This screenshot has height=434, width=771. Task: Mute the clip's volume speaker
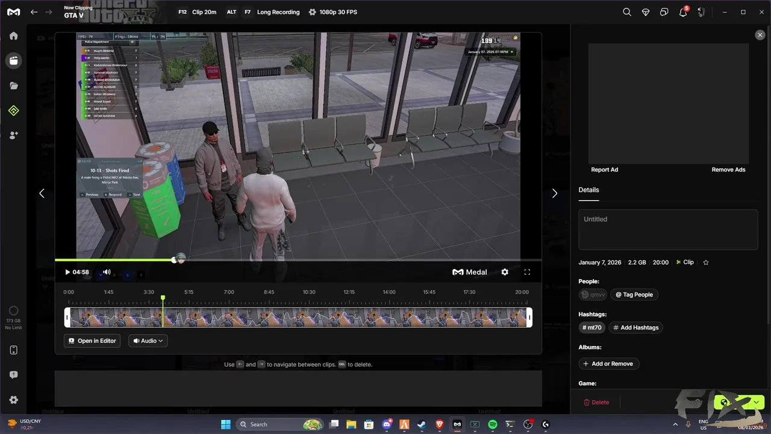pos(107,272)
